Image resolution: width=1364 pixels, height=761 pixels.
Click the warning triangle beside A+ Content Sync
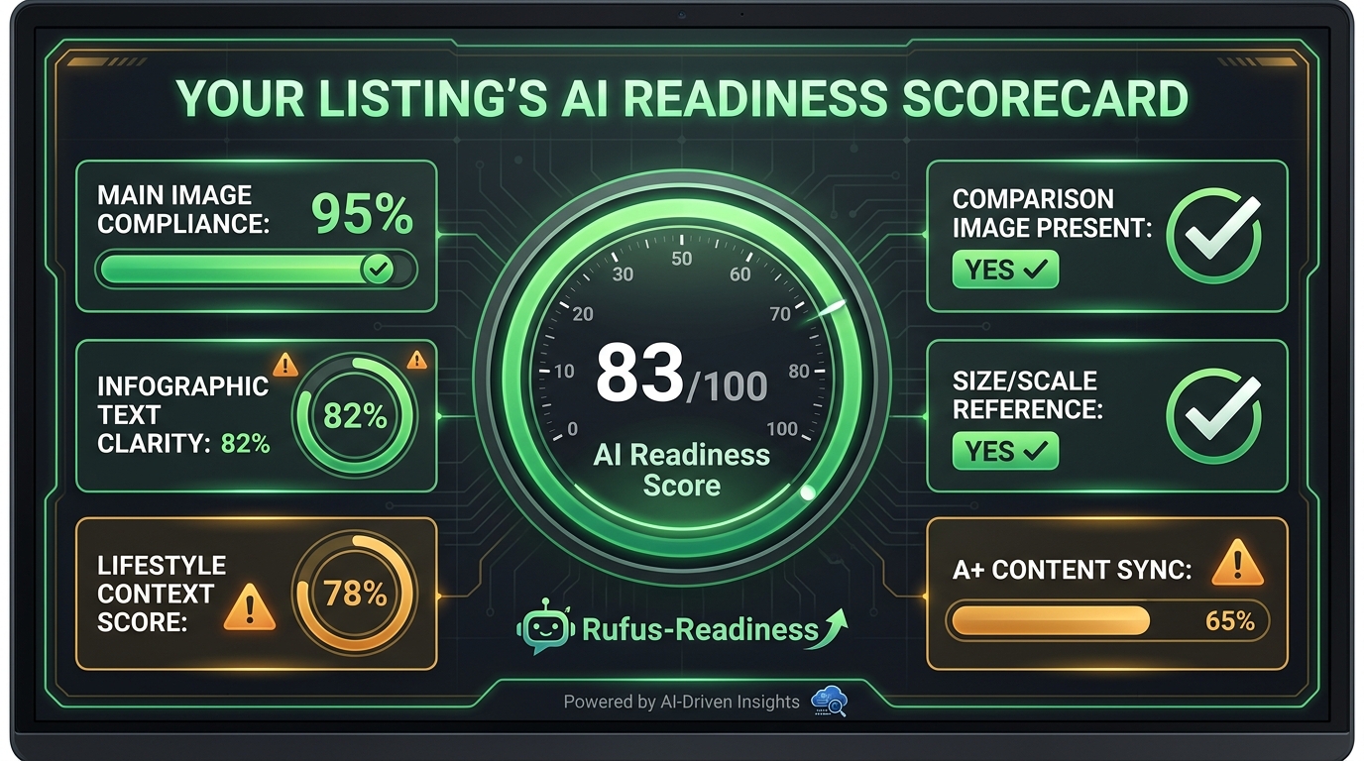[x=1237, y=565]
